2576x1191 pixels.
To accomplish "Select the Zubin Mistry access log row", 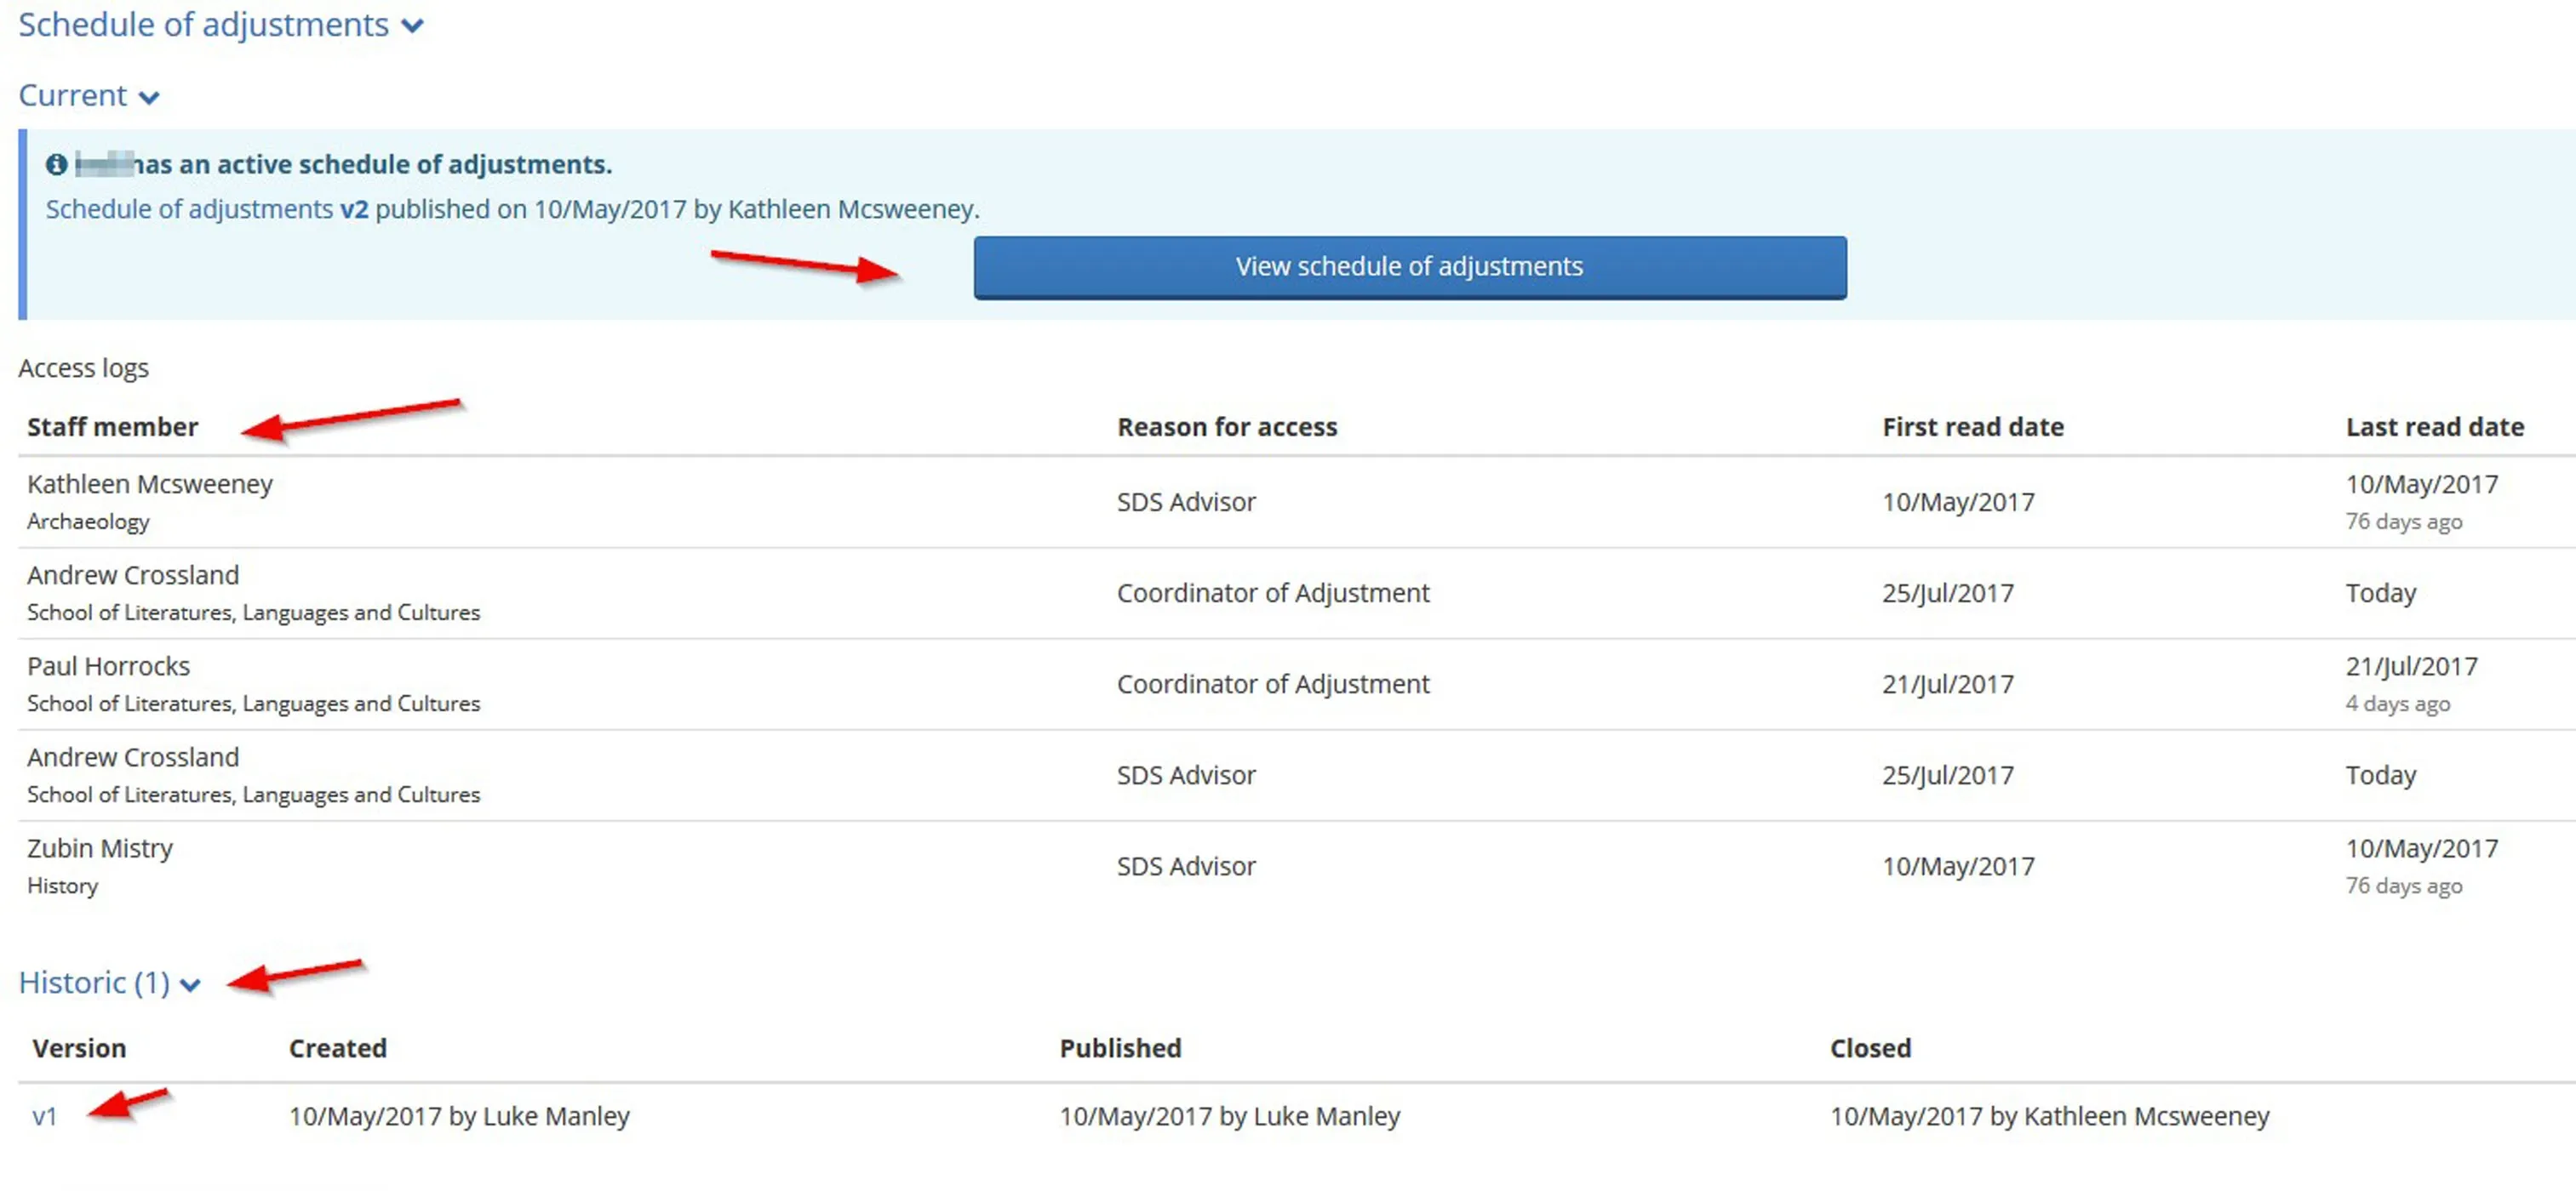I will 100,848.
